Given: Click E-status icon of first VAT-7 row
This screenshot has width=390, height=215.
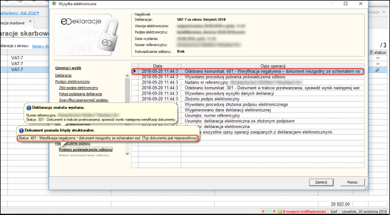Looking at the screenshot, I should [378, 58].
